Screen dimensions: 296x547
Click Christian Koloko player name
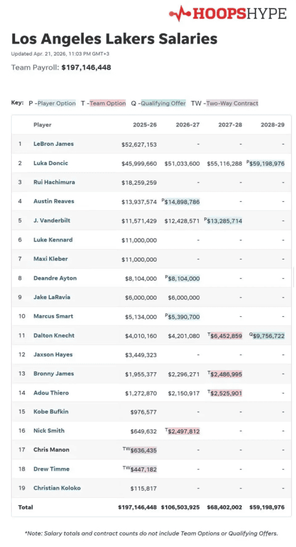point(57,488)
